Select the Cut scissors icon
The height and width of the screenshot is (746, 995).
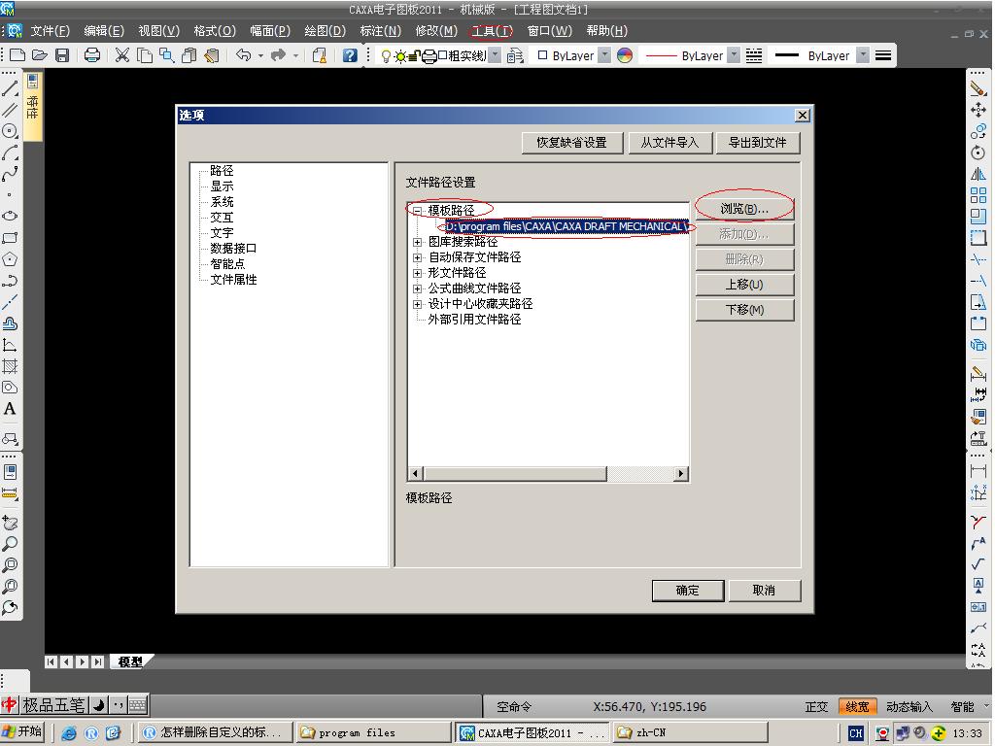[121, 55]
